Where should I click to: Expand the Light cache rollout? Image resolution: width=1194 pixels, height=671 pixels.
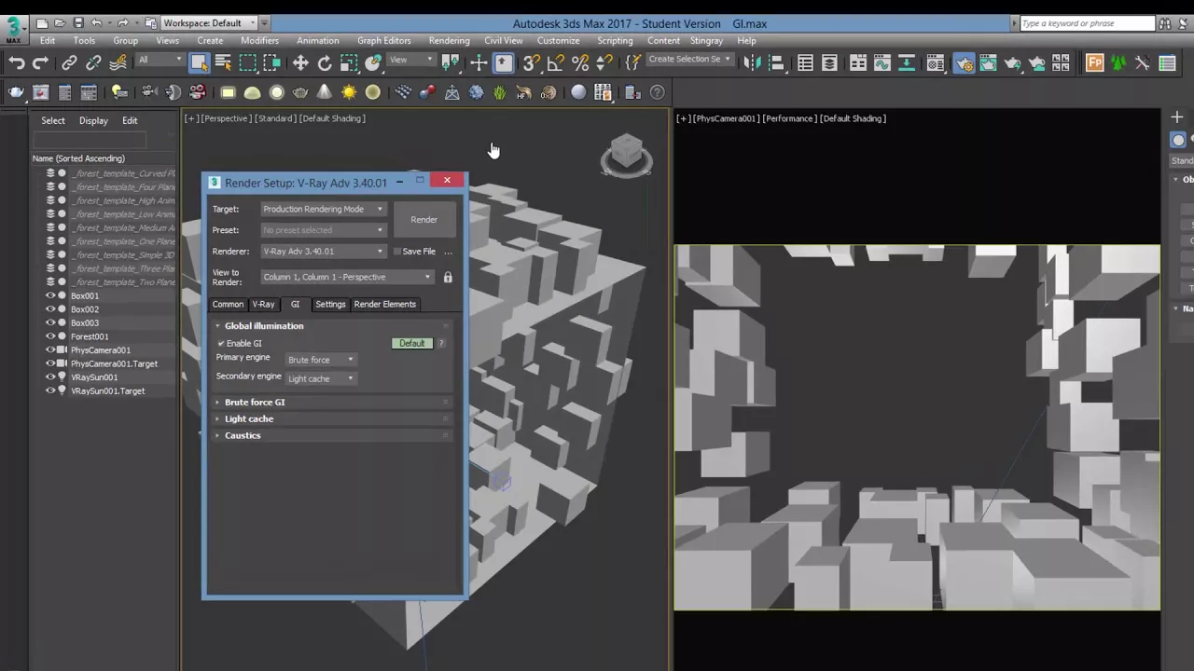333,419
